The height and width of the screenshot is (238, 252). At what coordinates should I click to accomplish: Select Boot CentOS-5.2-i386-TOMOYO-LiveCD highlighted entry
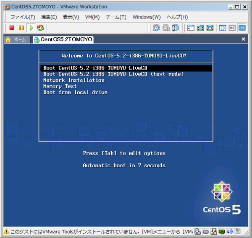[x=126, y=68]
